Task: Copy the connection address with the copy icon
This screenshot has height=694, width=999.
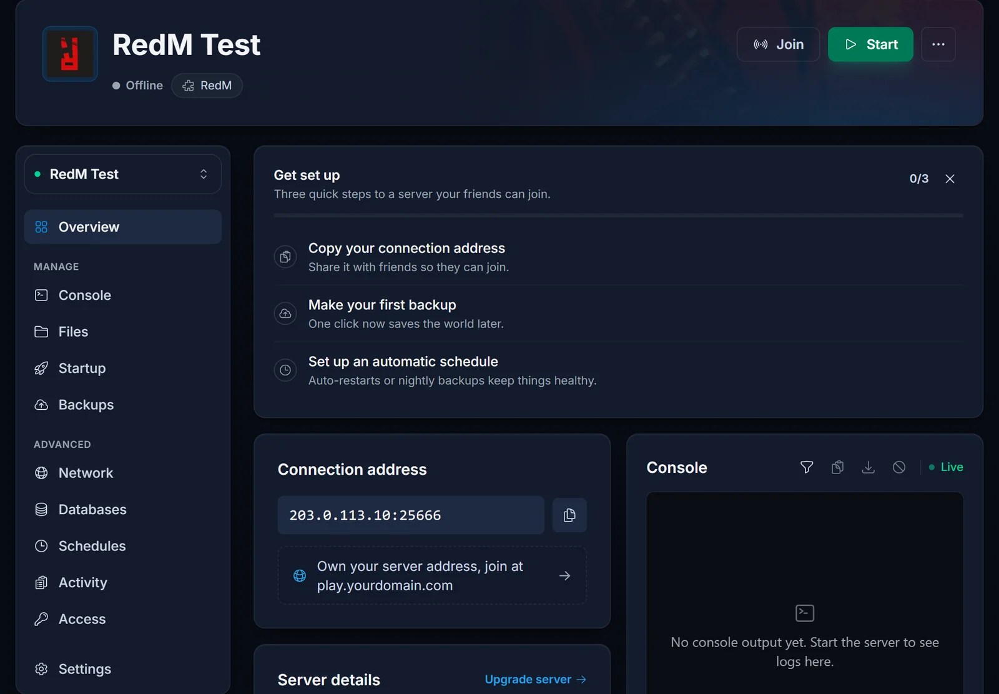Action: pyautogui.click(x=569, y=515)
